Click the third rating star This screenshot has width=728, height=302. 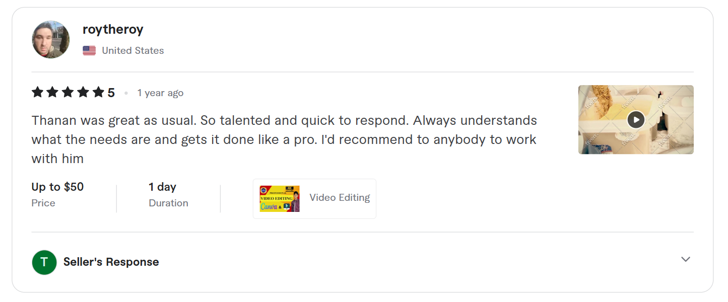pyautogui.click(x=68, y=93)
